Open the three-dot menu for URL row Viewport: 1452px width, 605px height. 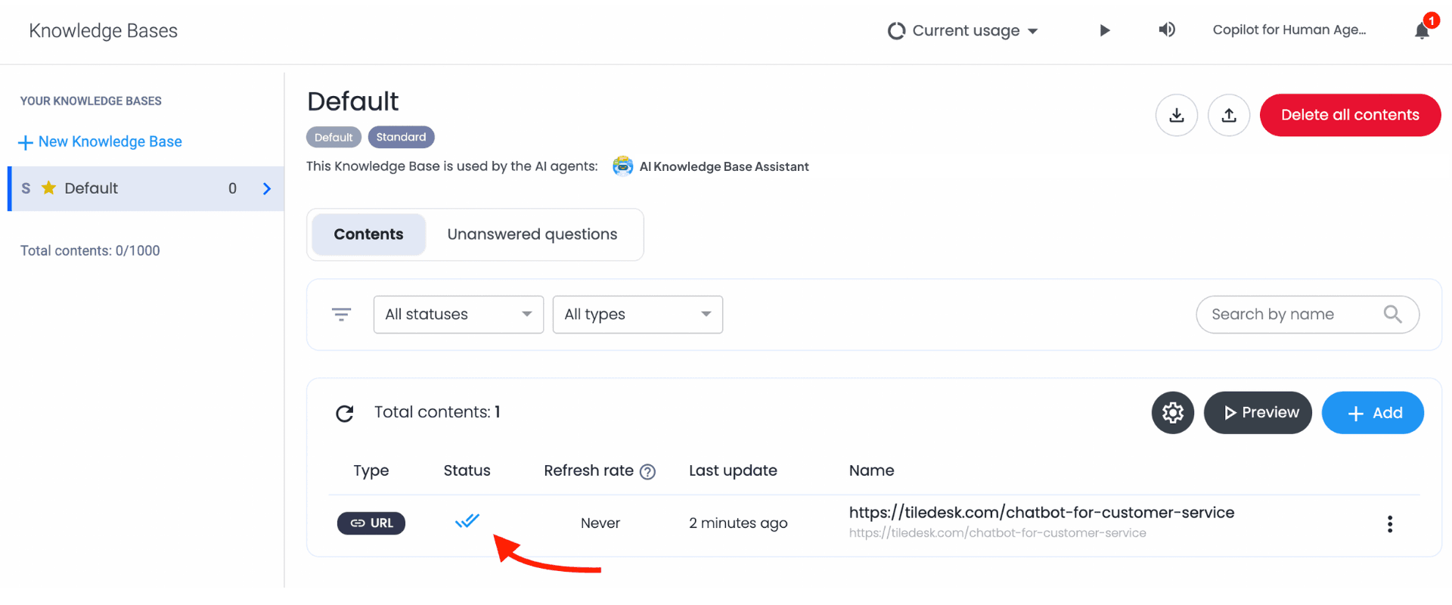(x=1390, y=524)
